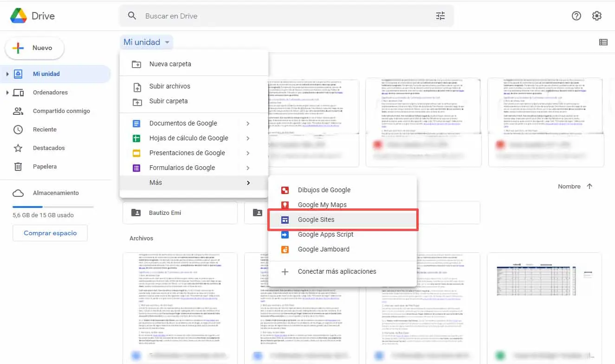
Task: Expand the Más submenu arrow
Action: pyautogui.click(x=248, y=183)
